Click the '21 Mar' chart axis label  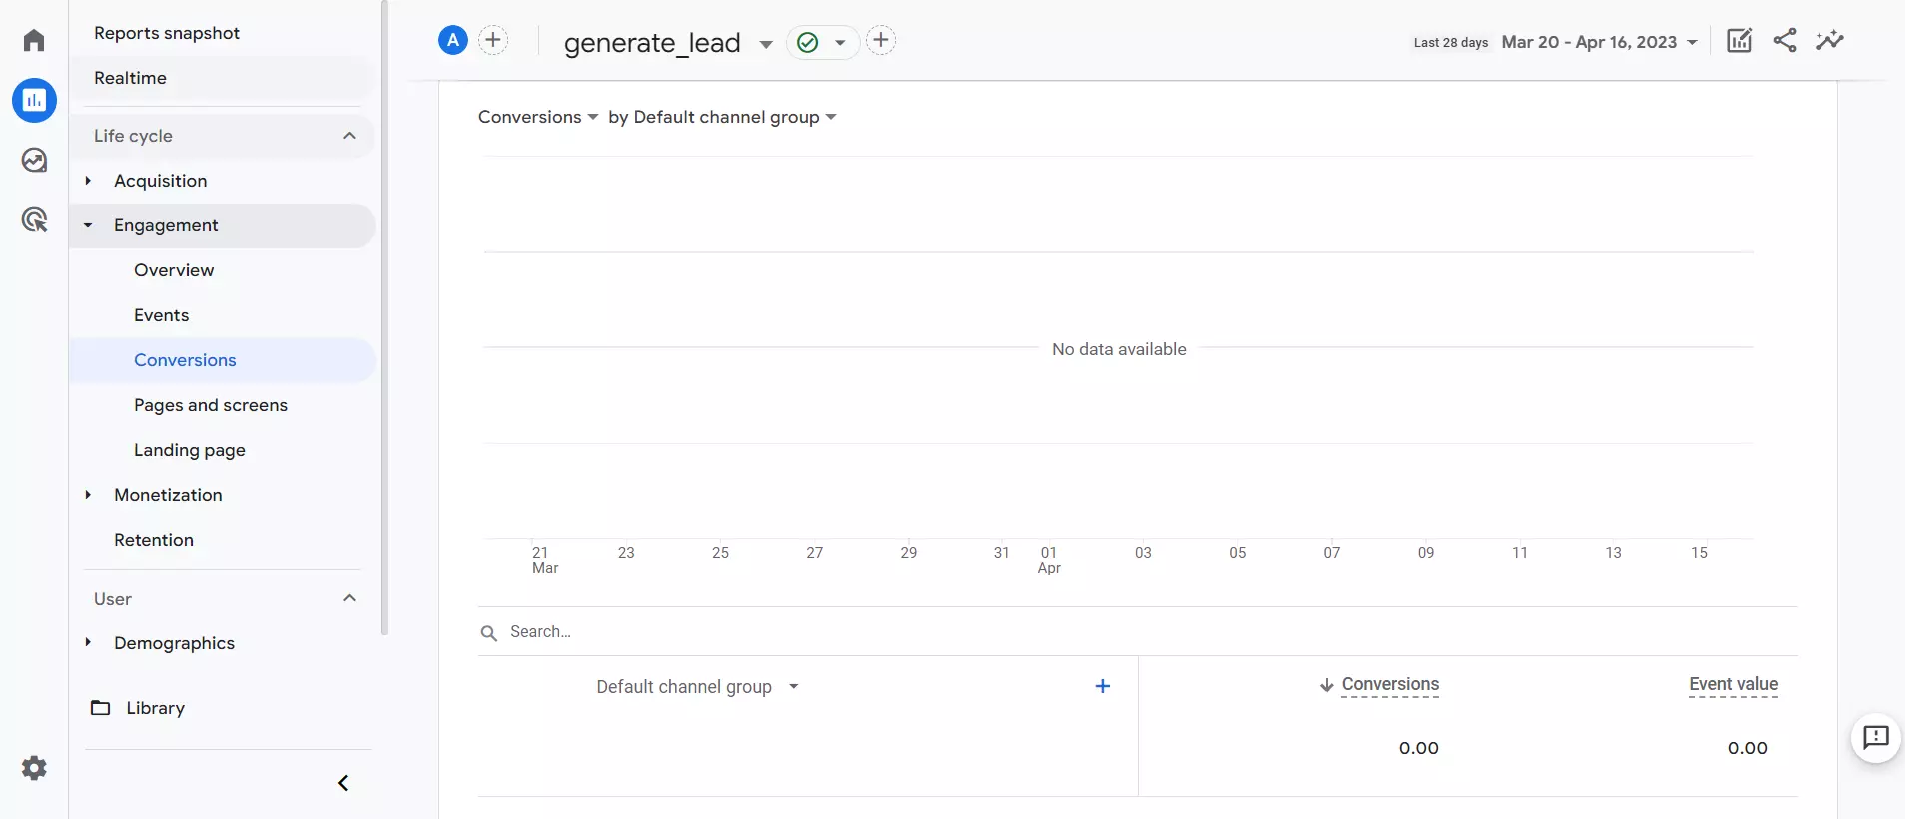tap(545, 560)
